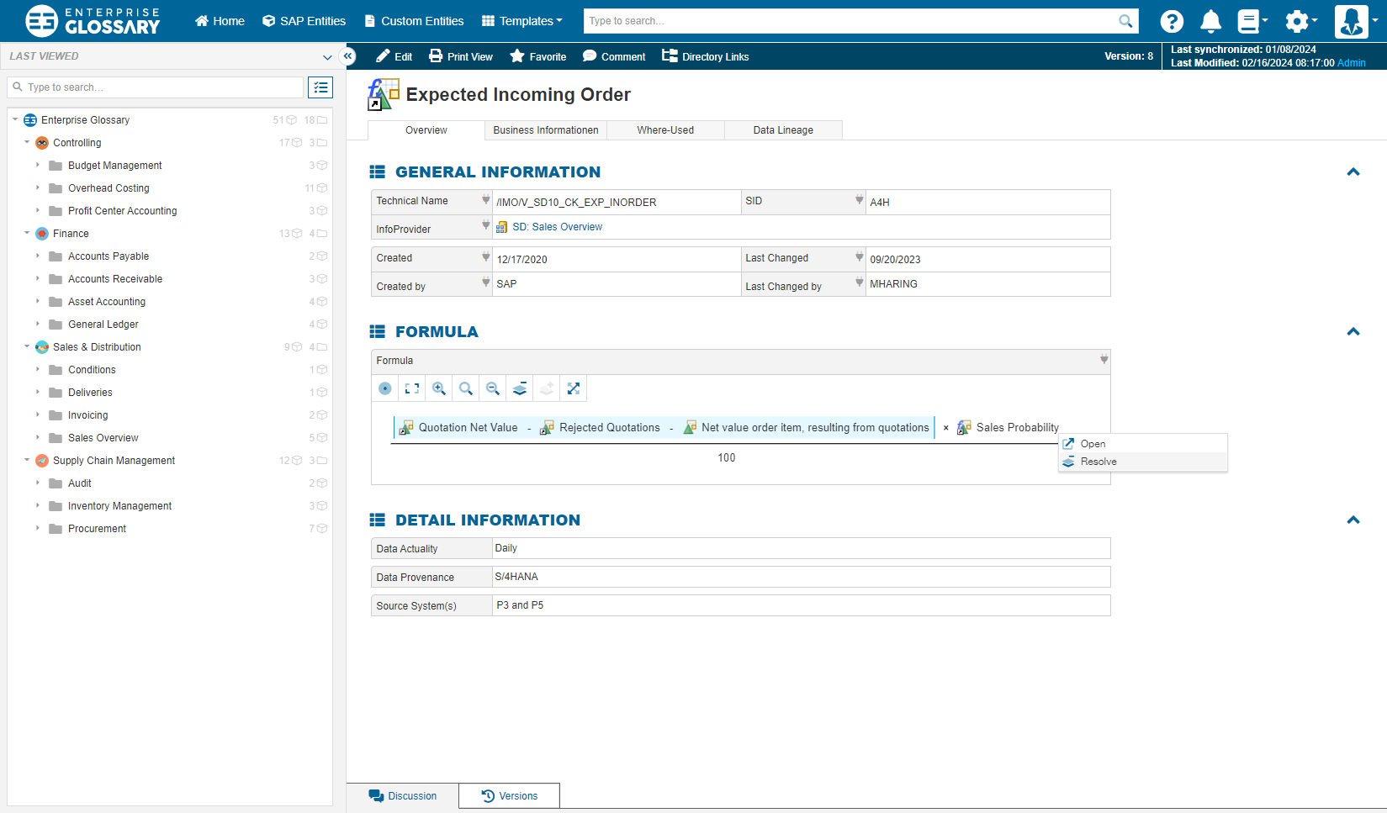
Task: Click the zoom in magnifier in formula toolbar
Action: pos(439,388)
